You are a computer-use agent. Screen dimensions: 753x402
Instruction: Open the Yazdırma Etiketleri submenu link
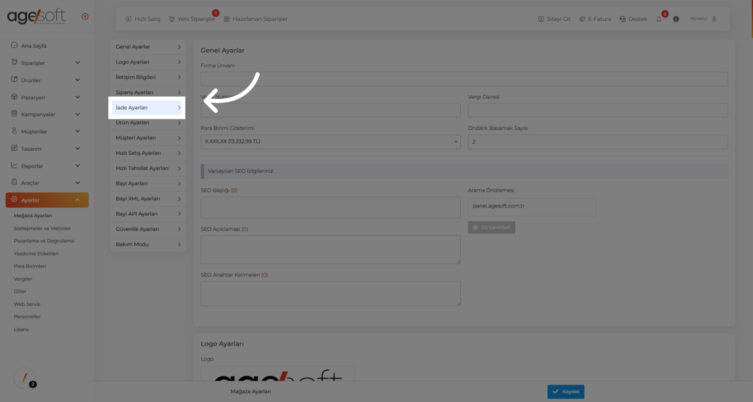pos(36,254)
